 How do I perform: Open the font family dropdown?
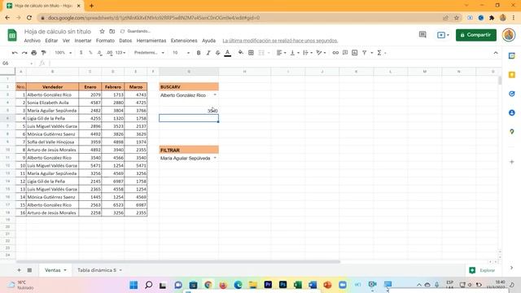(149, 53)
